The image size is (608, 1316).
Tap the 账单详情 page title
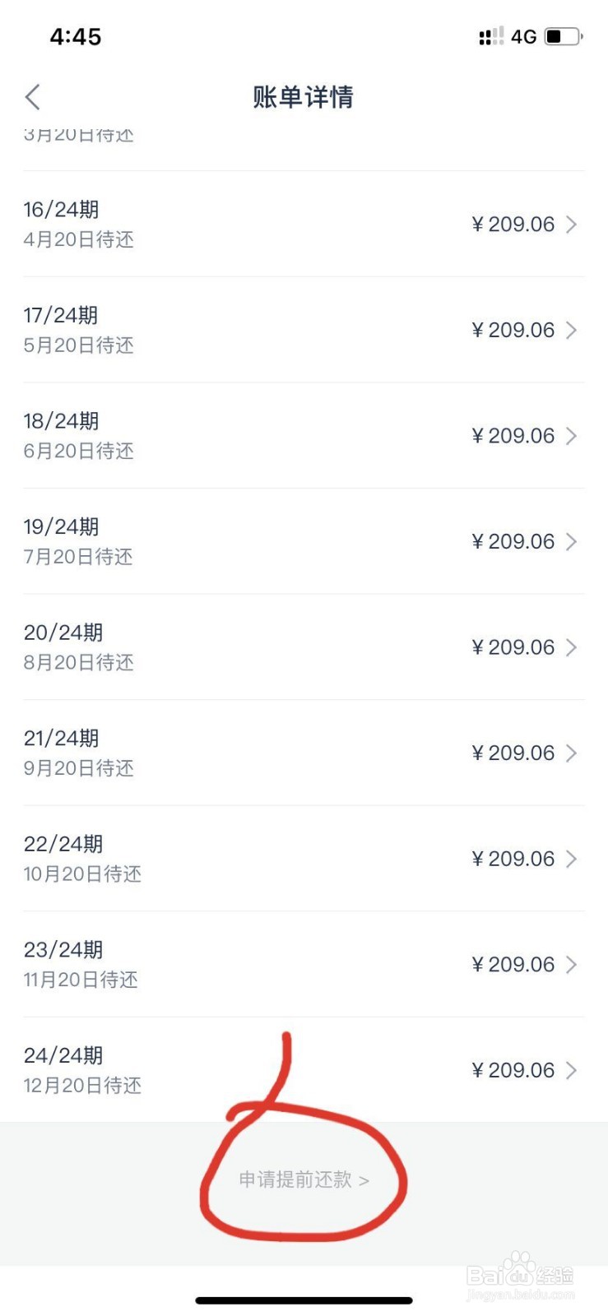(304, 97)
